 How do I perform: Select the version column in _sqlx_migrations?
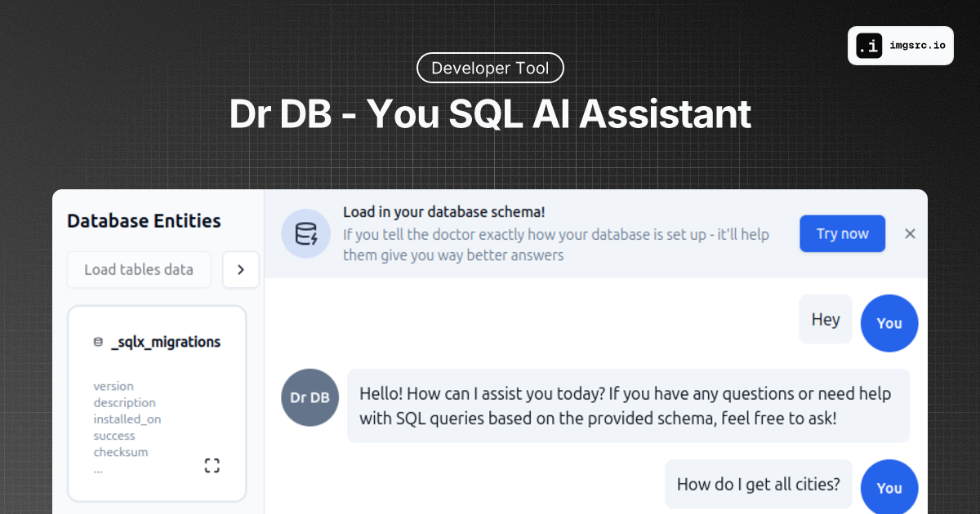pos(114,386)
